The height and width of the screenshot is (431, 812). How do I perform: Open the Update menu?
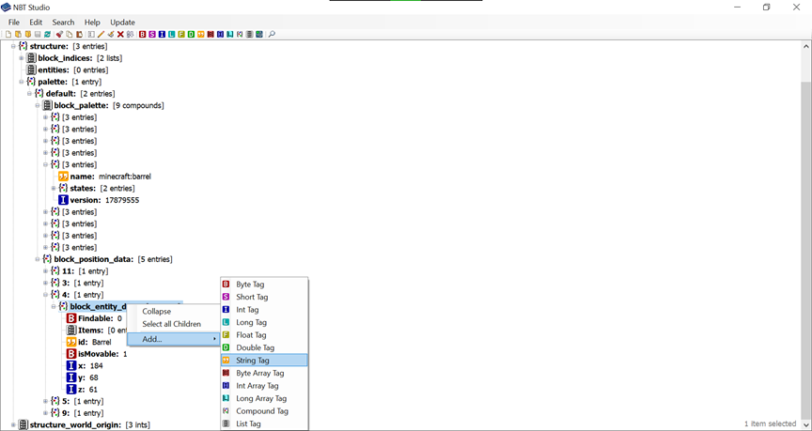(122, 22)
